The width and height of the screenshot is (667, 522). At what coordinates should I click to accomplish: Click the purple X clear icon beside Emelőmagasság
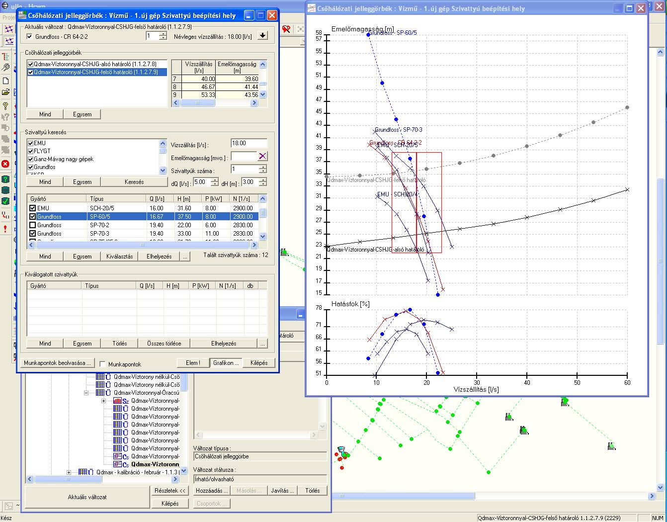click(262, 156)
